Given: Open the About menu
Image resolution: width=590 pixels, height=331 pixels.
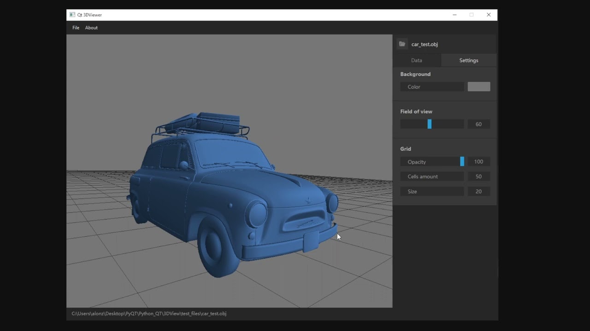Looking at the screenshot, I should [91, 28].
